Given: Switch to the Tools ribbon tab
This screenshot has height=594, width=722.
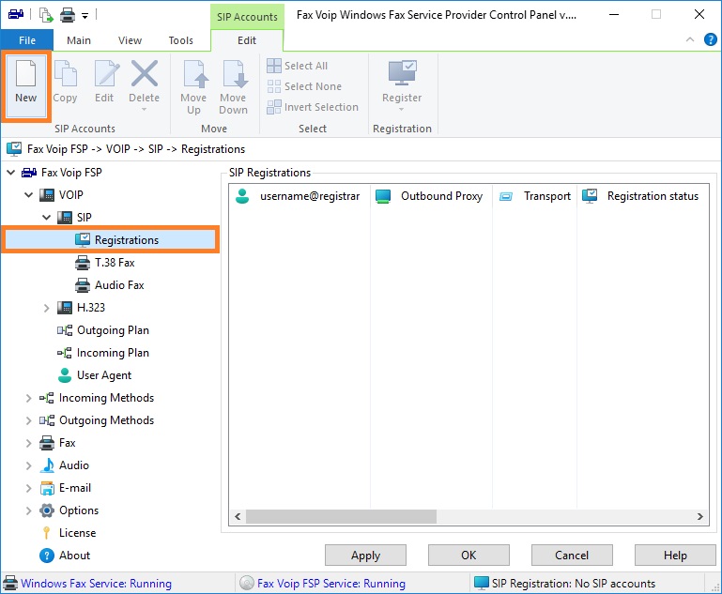Looking at the screenshot, I should (181, 40).
